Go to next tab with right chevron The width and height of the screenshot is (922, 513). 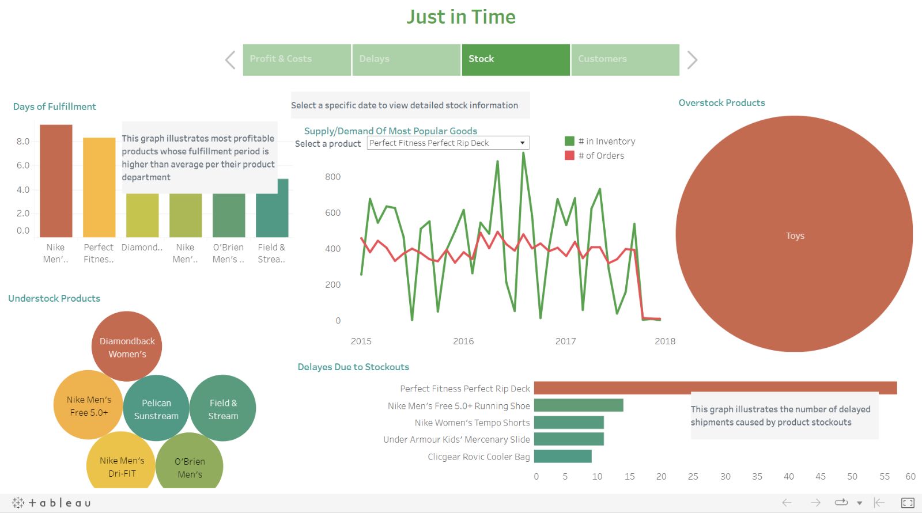692,60
